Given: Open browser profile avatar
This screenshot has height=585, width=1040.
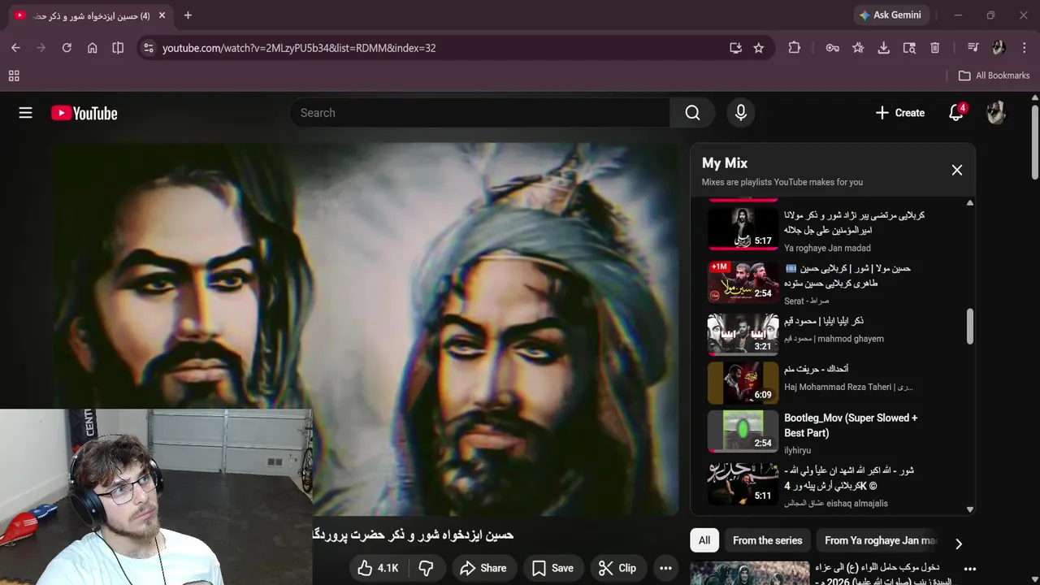Looking at the screenshot, I should point(999,48).
